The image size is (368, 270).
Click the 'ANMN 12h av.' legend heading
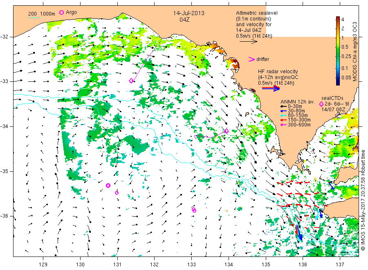[x=298, y=102]
